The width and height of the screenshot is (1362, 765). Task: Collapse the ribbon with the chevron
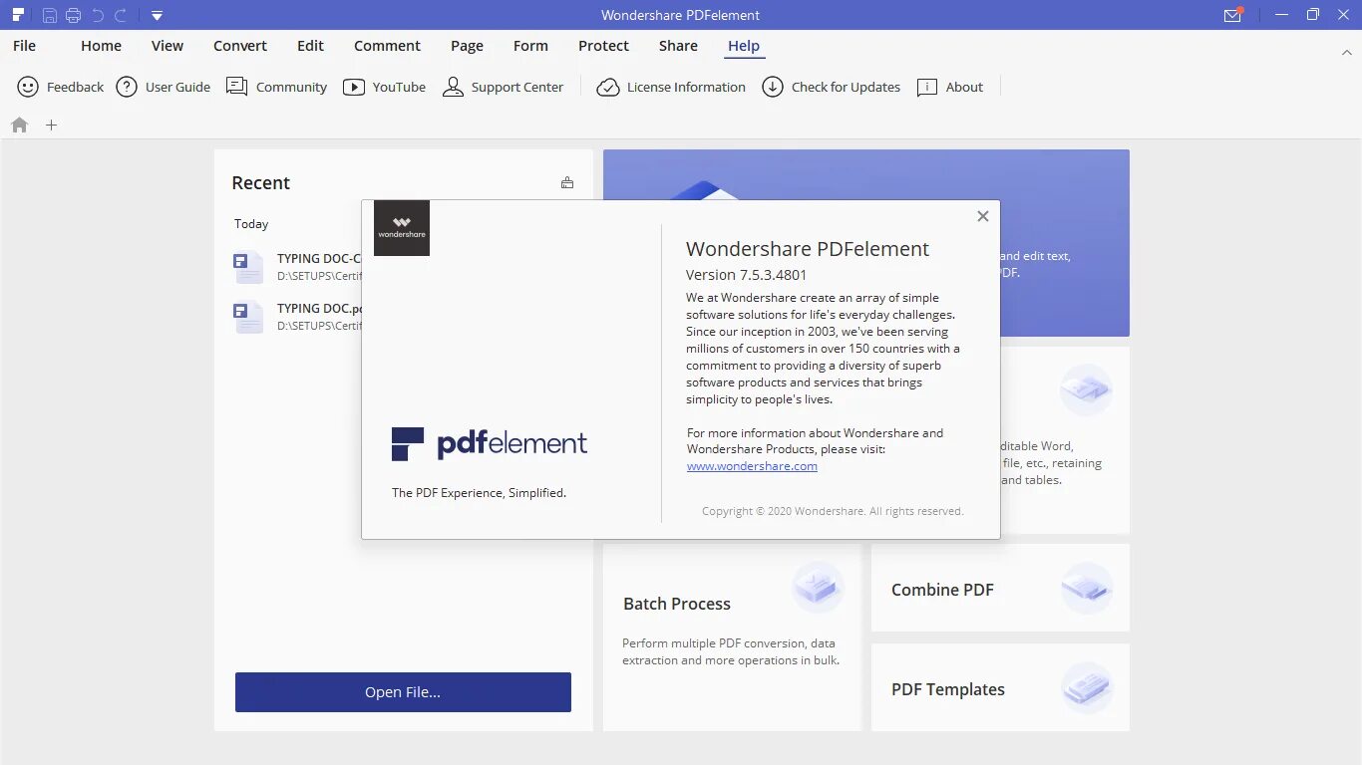point(1347,51)
